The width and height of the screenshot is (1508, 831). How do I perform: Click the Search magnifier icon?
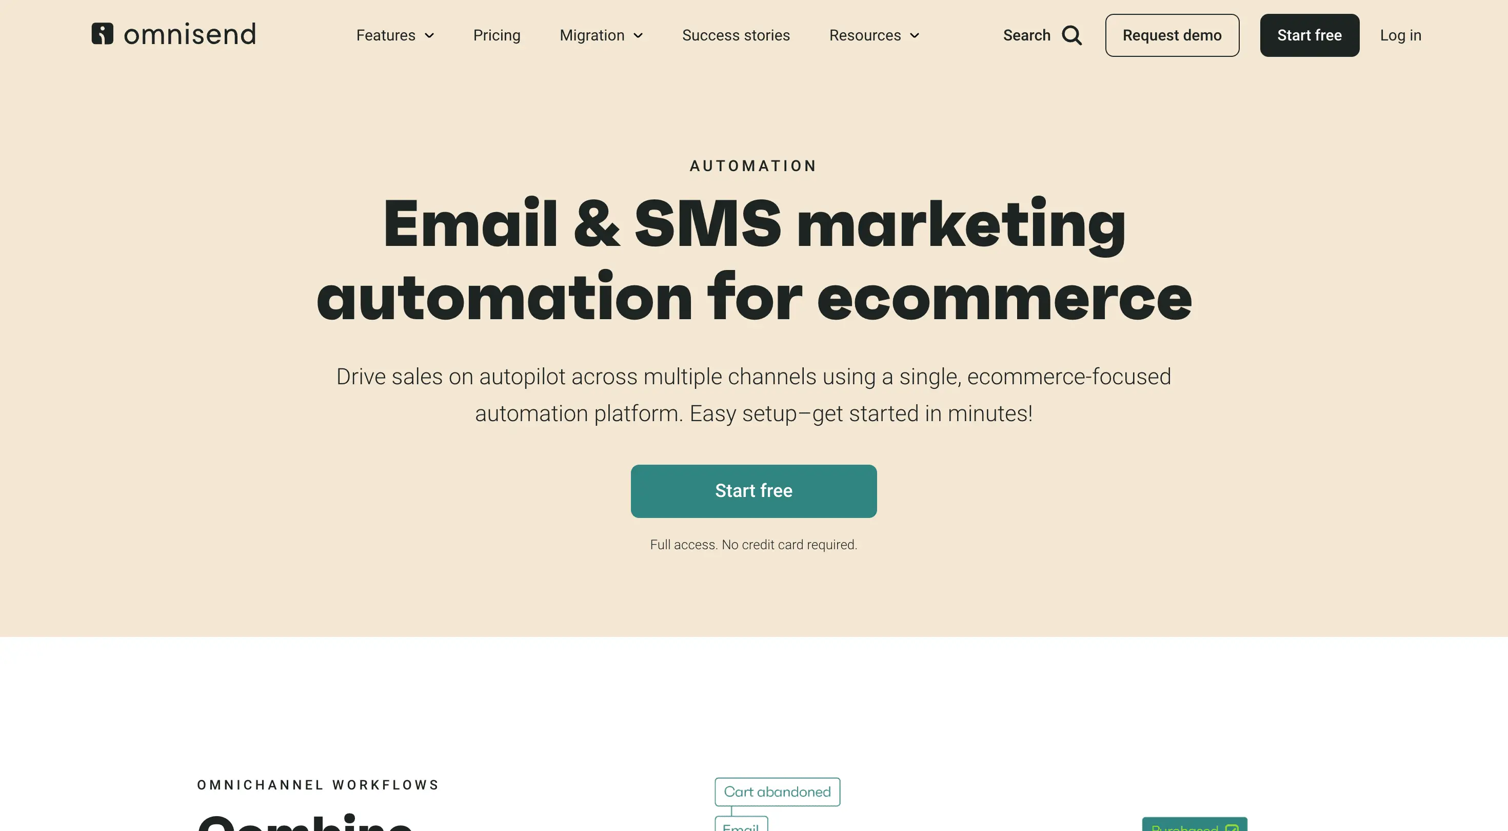tap(1072, 35)
